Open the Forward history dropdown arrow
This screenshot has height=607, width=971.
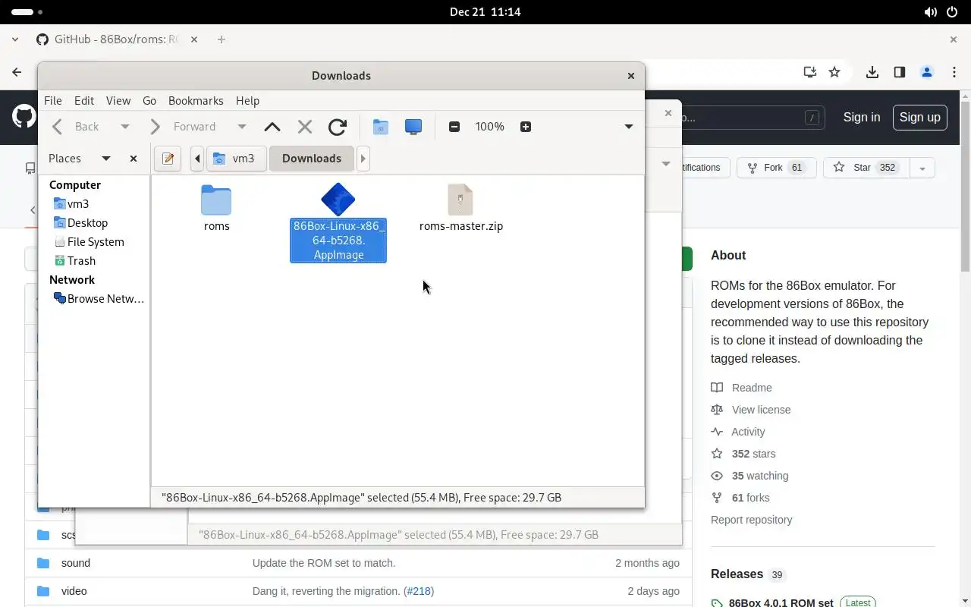click(x=242, y=127)
